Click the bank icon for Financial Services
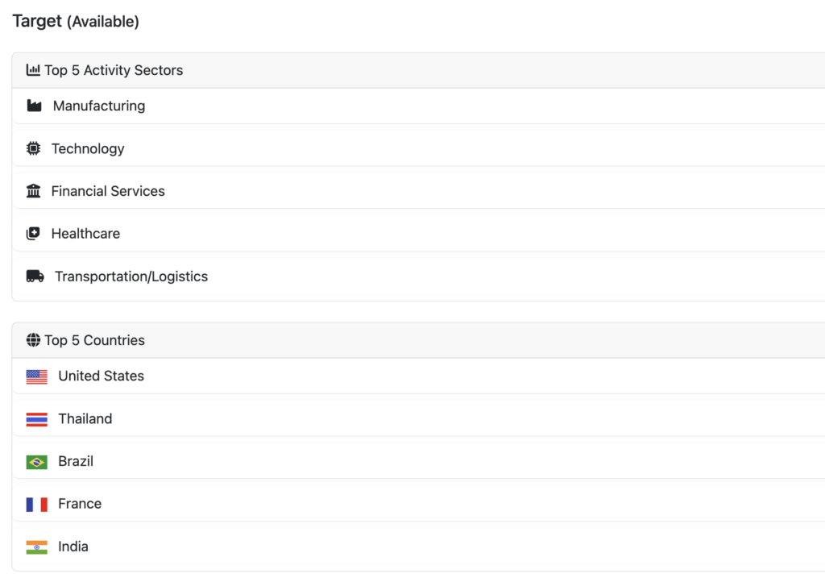Screen dimensions: 825x582 coord(33,191)
